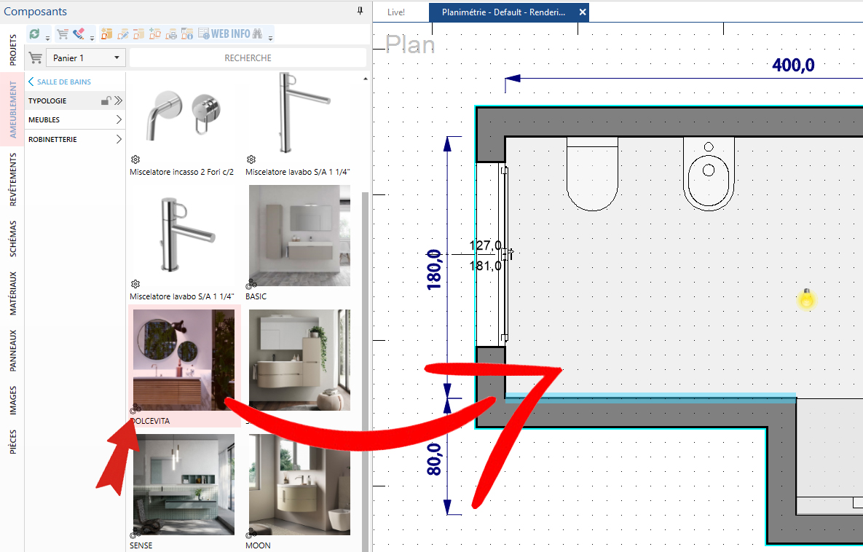Click the new catalog icon with star
The image size is (863, 552).
click(x=106, y=34)
